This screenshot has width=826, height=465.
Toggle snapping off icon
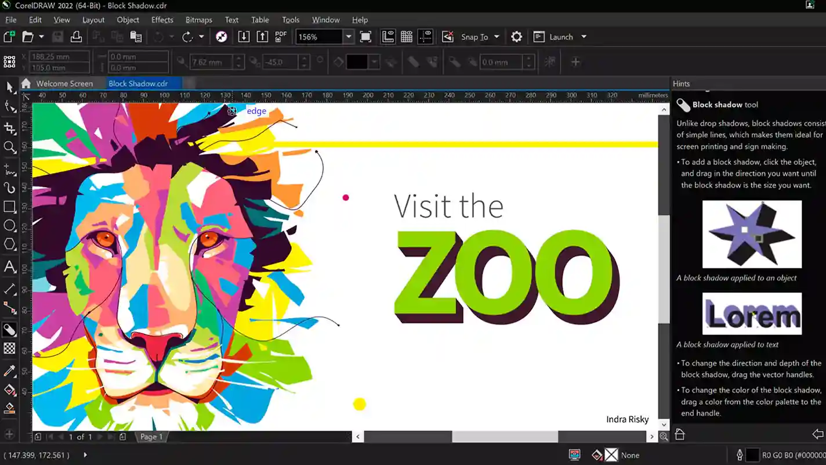tap(448, 37)
